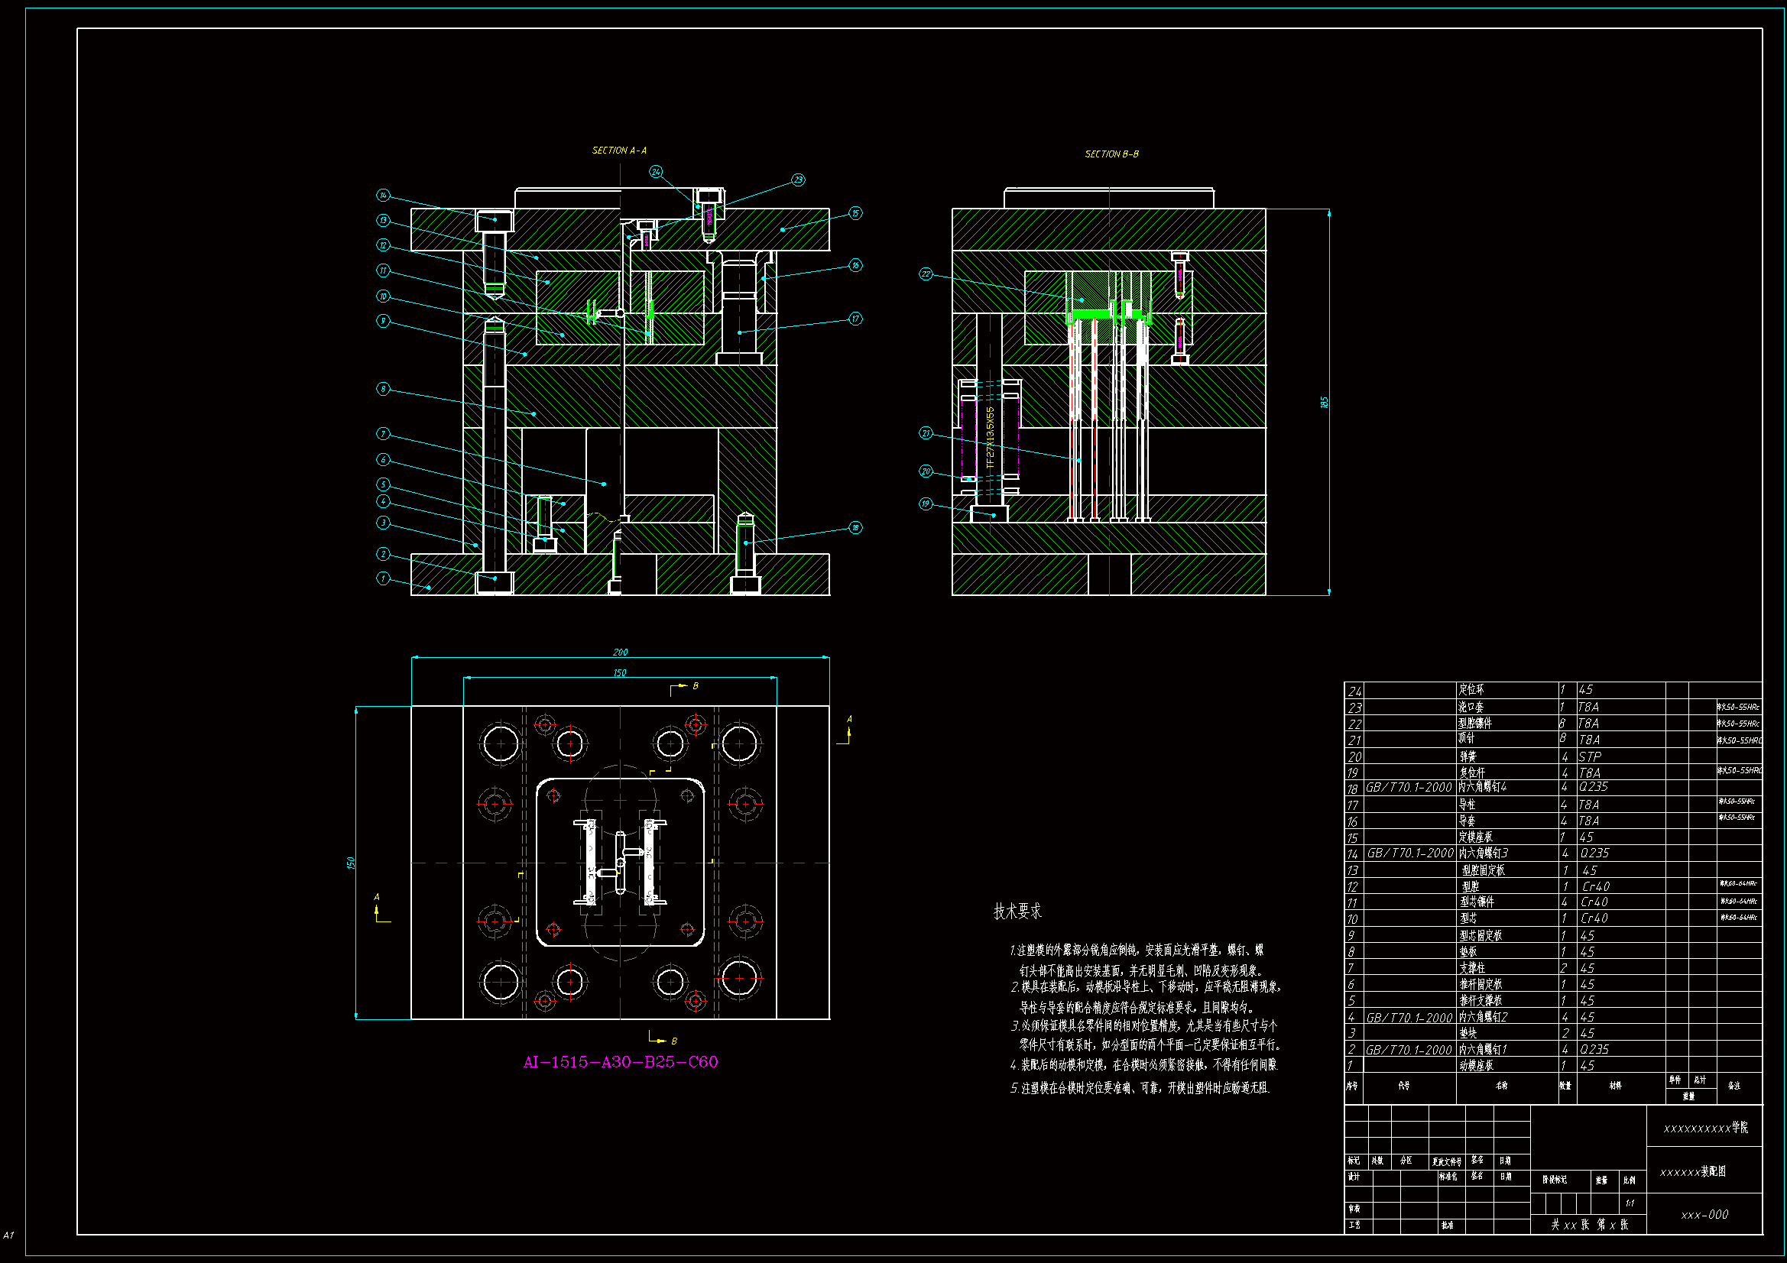Select the 185 height dimension text
The width and height of the screenshot is (1787, 1263).
coord(1324,403)
